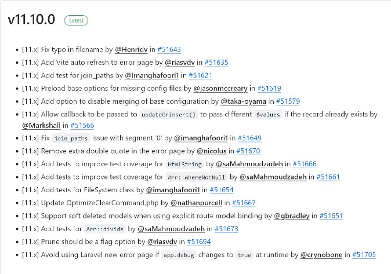Open the @nathanpurcell profile link
This screenshot has height=274, width=391.
(196, 203)
